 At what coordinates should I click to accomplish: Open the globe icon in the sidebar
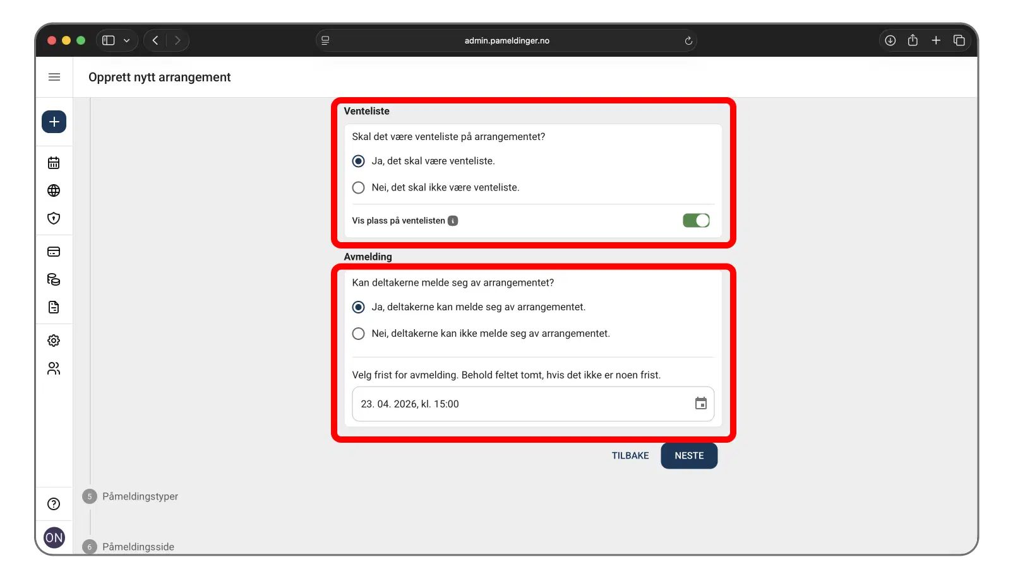pyautogui.click(x=54, y=190)
